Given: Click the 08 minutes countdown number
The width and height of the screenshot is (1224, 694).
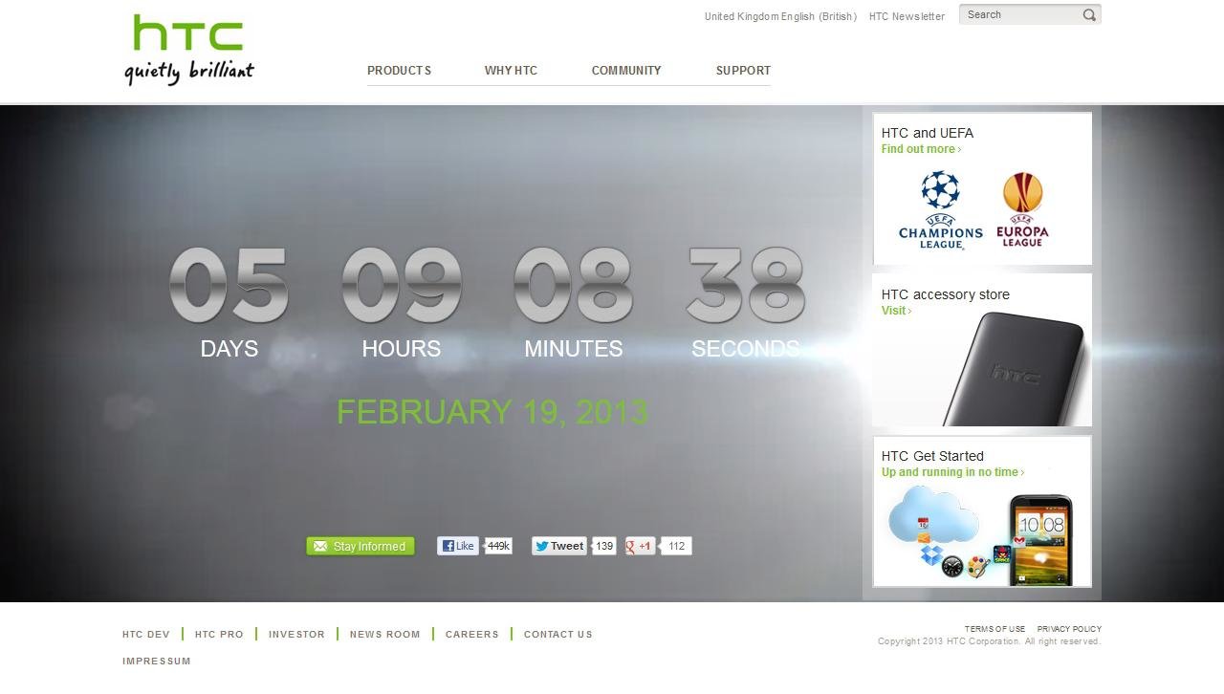Looking at the screenshot, I should [x=574, y=285].
